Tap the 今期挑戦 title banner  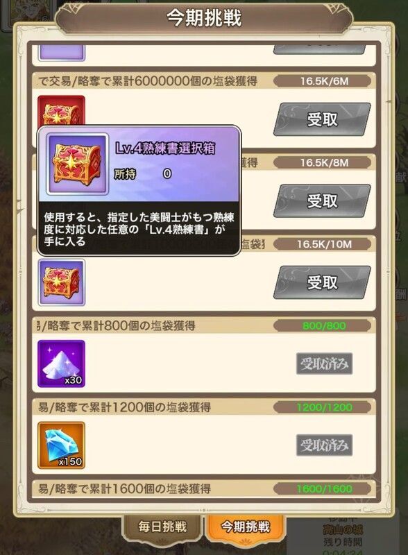204,18
